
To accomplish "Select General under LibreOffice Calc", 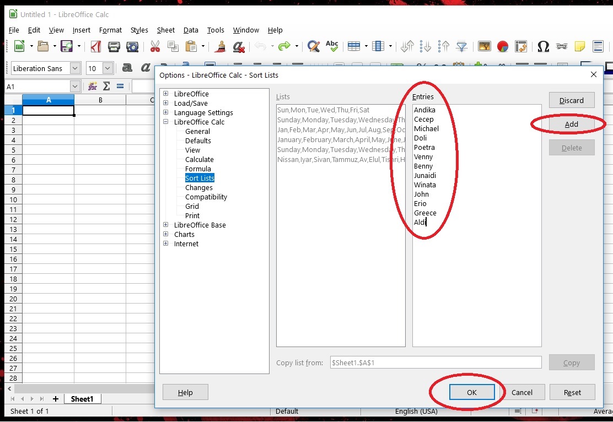I will [197, 131].
